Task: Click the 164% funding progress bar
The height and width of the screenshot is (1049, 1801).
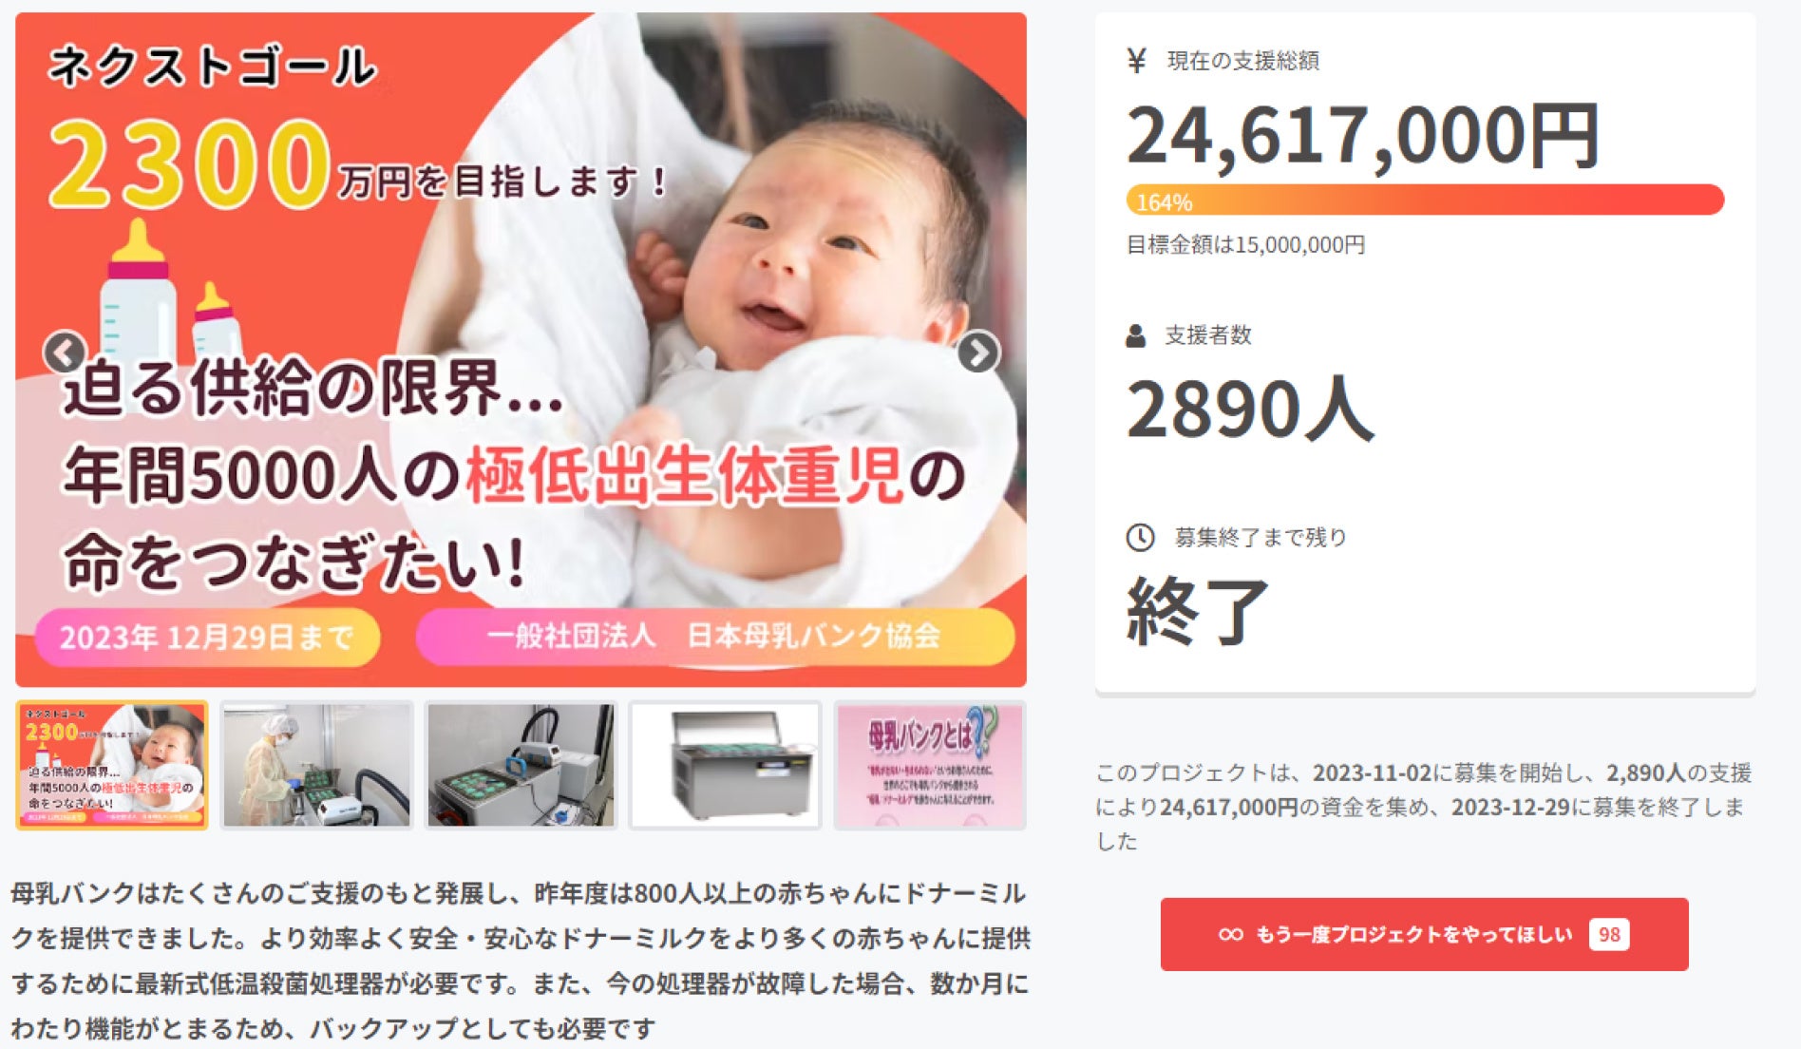Action: (x=1425, y=200)
